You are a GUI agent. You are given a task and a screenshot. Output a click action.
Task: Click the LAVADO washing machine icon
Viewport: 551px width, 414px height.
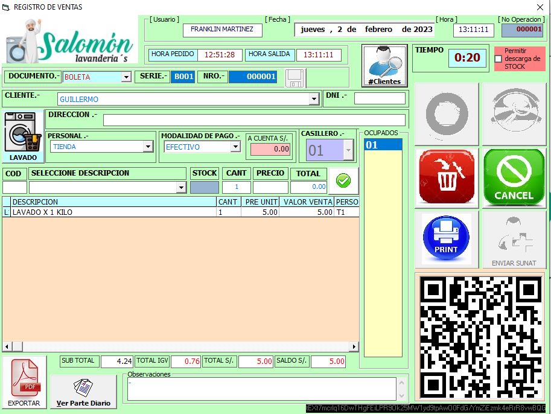23,136
